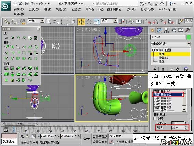
Task: Open the 图形编辑器 menu
Action: (114, 9)
